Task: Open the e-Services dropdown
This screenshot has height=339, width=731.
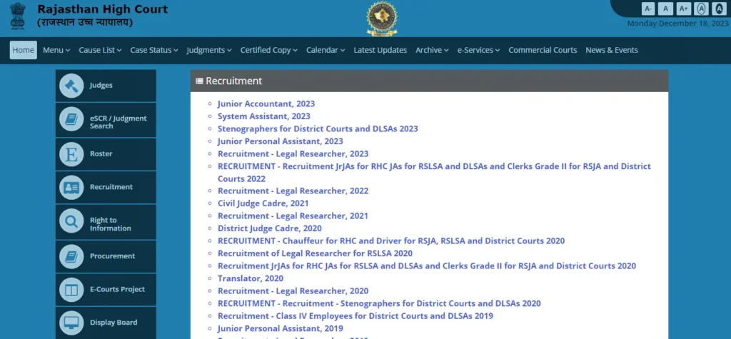Action: pos(478,50)
